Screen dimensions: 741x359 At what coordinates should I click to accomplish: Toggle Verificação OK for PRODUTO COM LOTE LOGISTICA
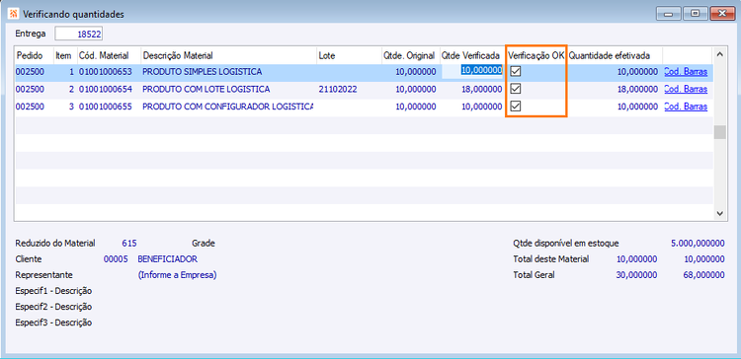click(516, 89)
